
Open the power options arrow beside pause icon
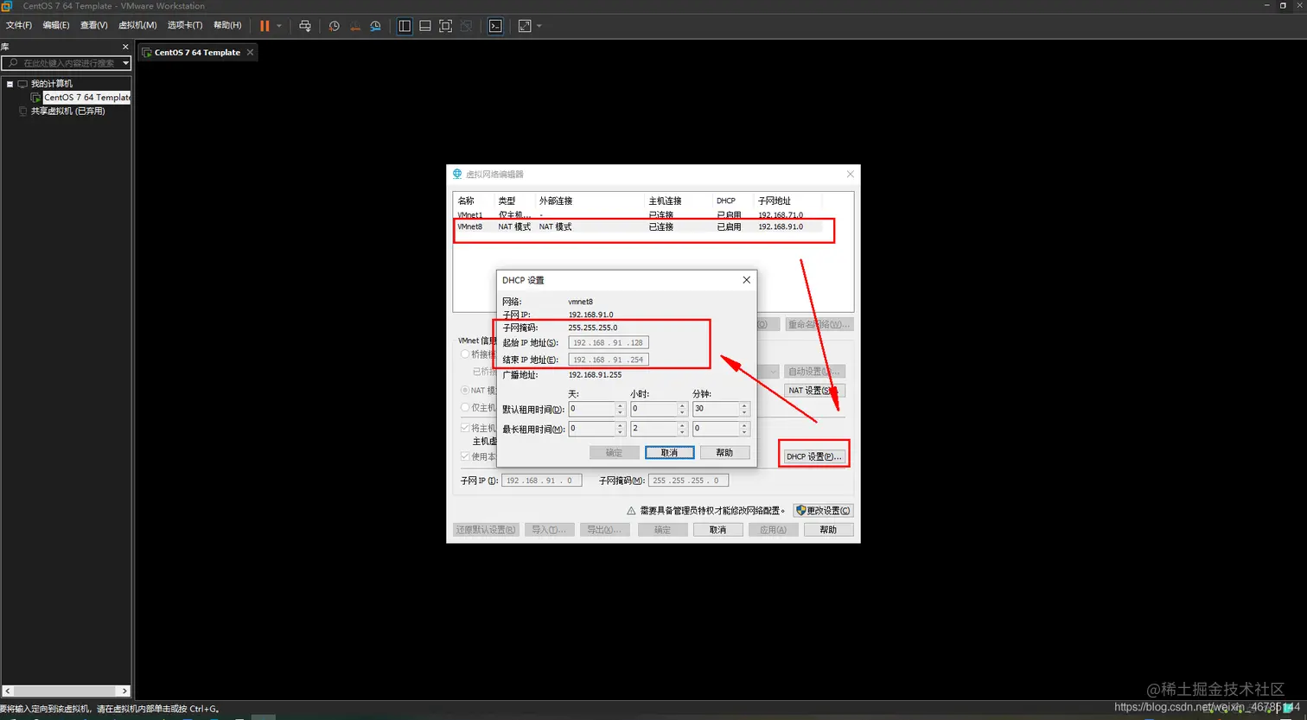point(279,26)
